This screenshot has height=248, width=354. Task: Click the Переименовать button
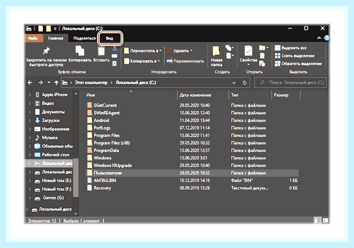click(x=186, y=61)
